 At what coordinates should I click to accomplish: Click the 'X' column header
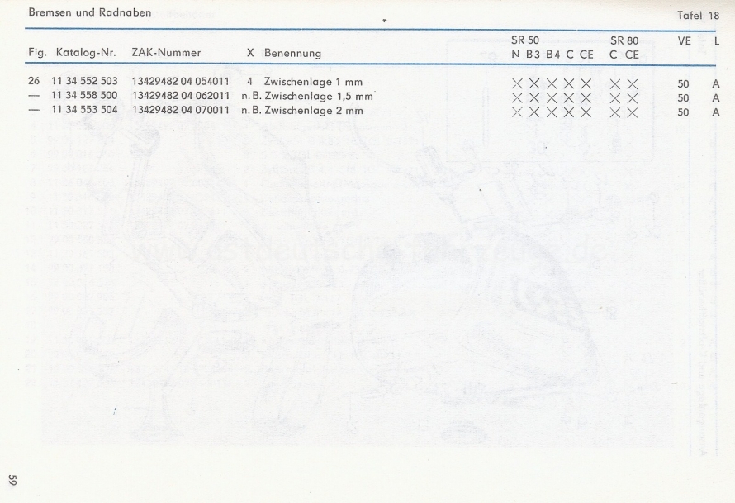(x=250, y=53)
